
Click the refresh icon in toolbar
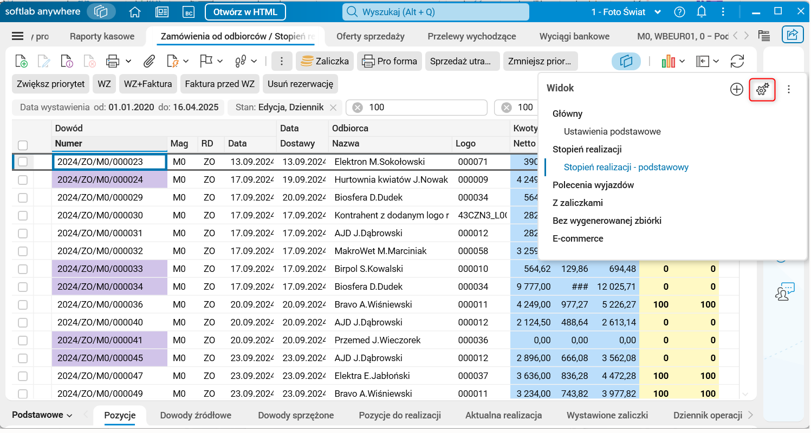tap(737, 61)
